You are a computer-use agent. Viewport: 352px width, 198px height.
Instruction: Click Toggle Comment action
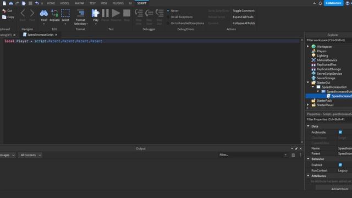point(244,11)
